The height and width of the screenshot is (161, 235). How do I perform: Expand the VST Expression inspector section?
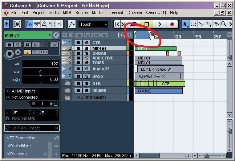point(32,138)
